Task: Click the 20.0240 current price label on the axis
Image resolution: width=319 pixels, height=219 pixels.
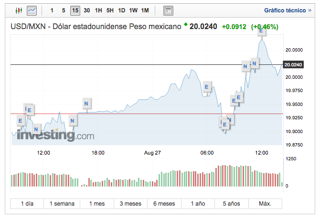Action: 293,64
